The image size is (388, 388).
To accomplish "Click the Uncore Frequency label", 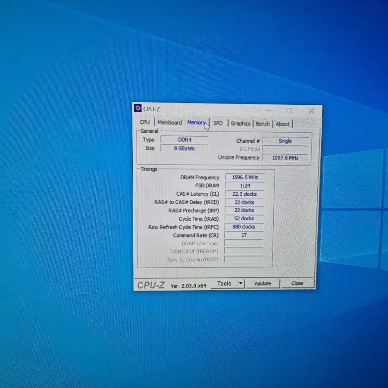I will [238, 158].
